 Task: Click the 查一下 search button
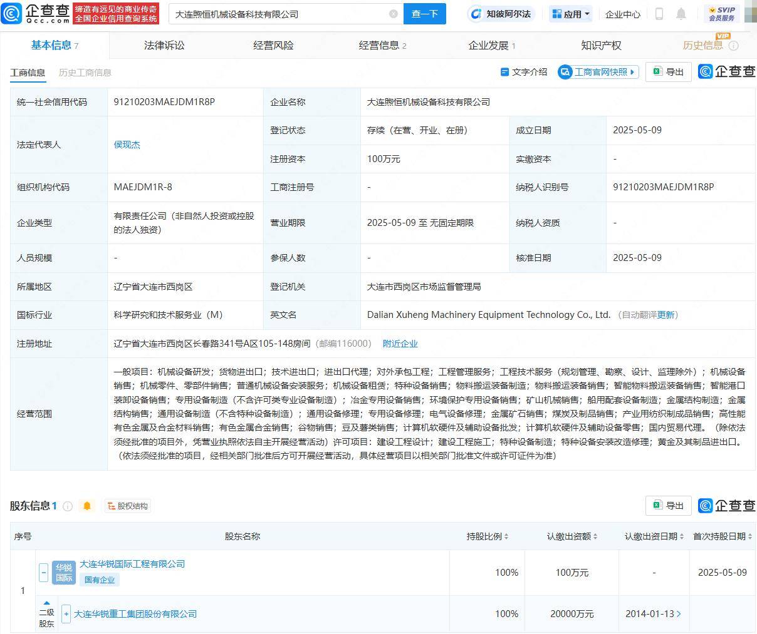[424, 14]
